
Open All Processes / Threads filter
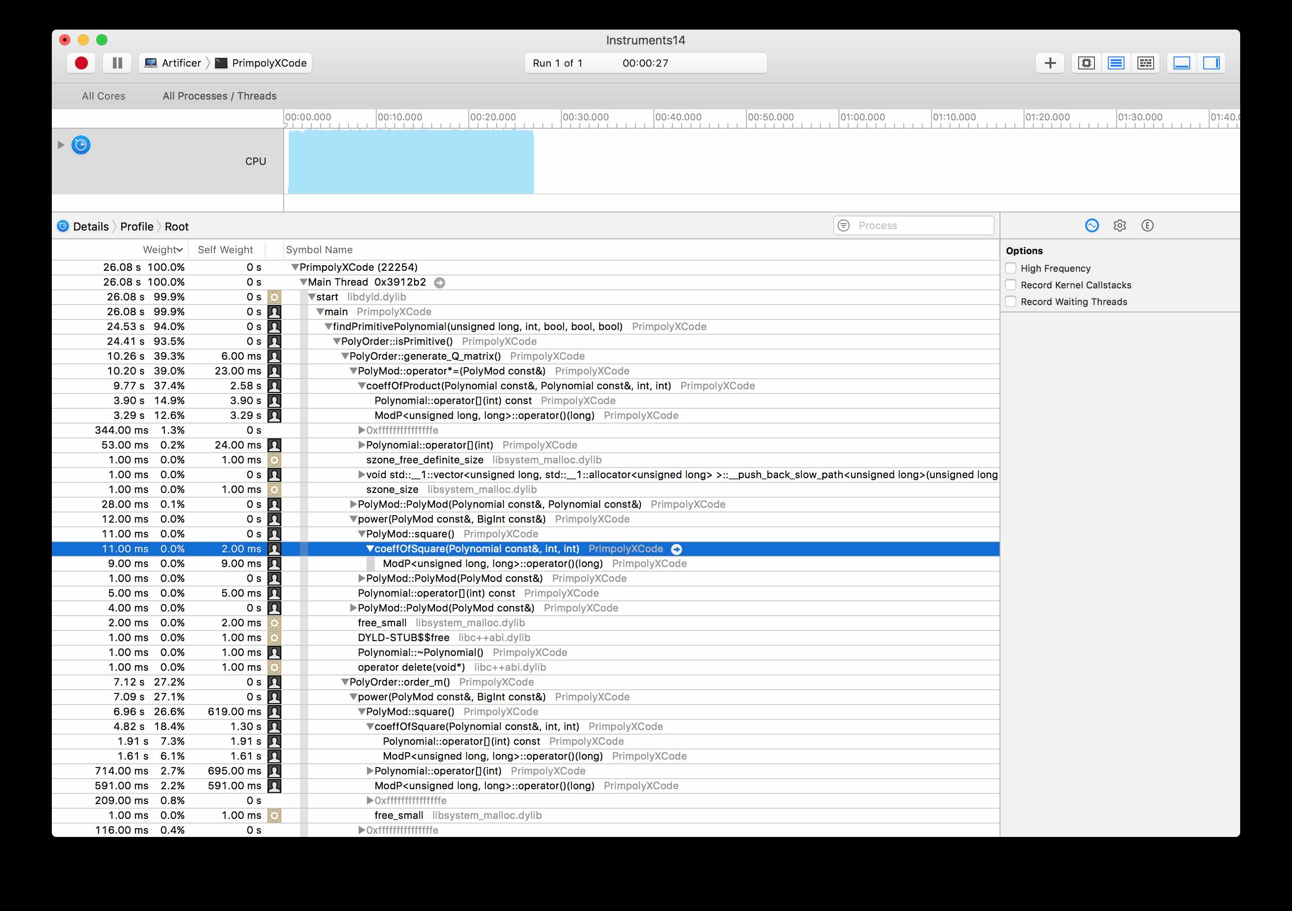pos(219,96)
